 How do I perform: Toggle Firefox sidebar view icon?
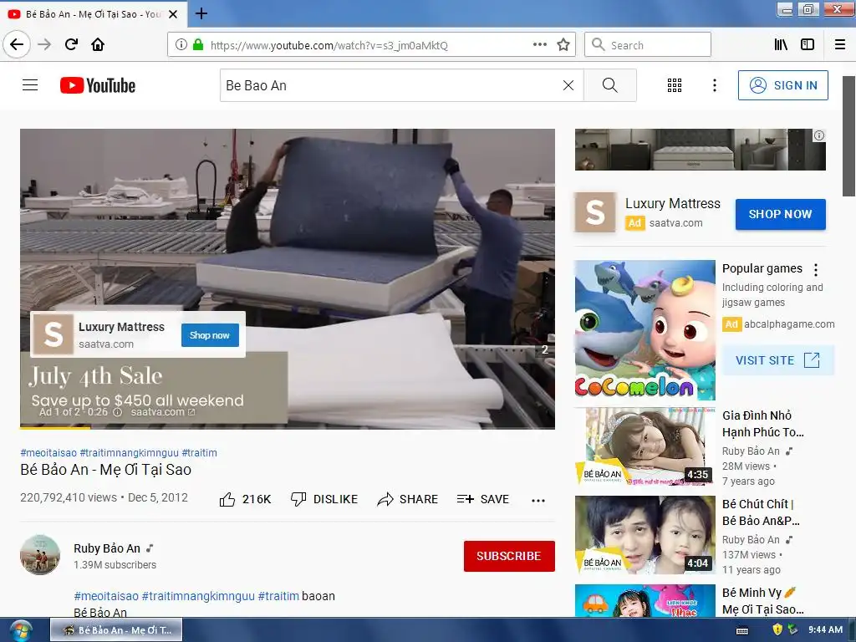pos(808,44)
